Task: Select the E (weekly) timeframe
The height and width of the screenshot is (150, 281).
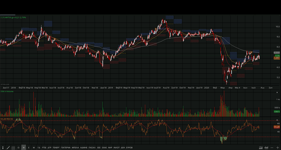Action: click(29, 148)
